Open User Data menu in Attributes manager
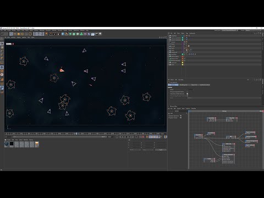The image size is (264, 198). [x=181, y=80]
